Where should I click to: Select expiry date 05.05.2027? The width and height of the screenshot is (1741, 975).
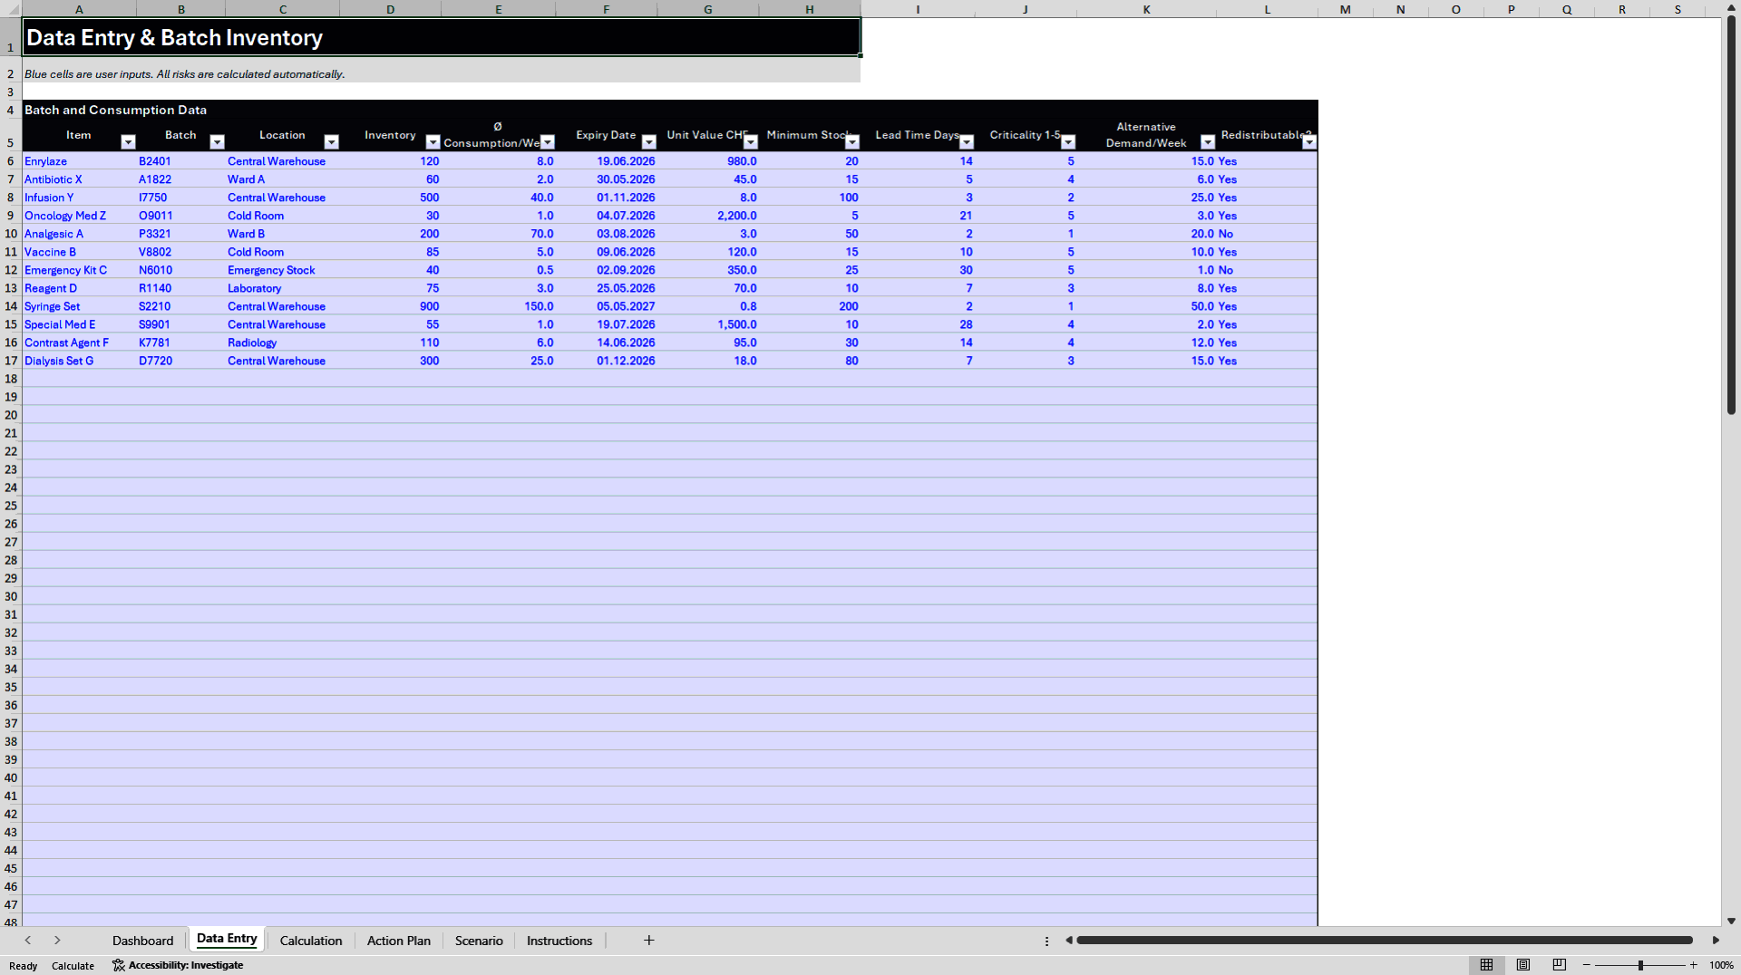coord(606,306)
